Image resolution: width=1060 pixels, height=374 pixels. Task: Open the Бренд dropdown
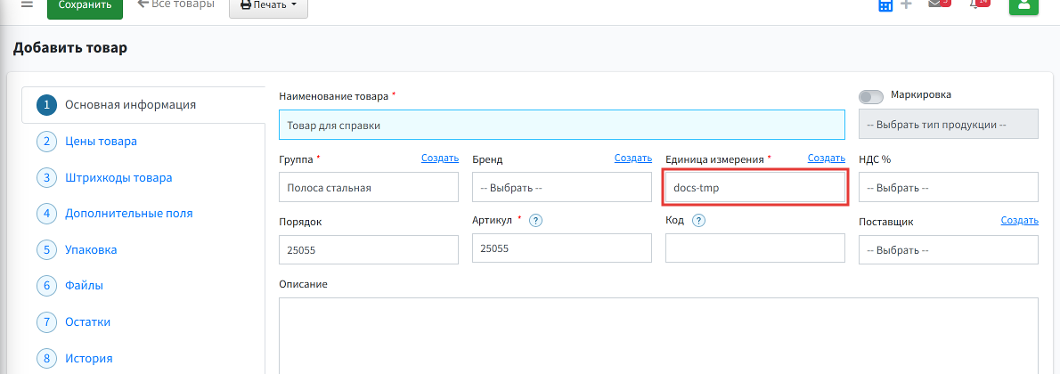tap(562, 187)
